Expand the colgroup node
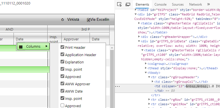 146,64
